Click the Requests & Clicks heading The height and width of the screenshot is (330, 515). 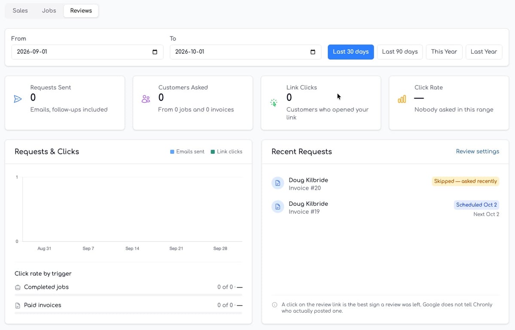47,152
